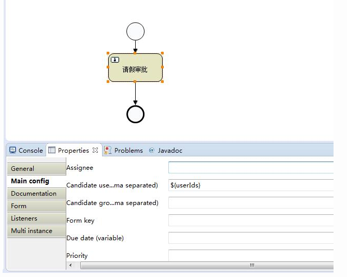Click the Console monitor icon
The height and width of the screenshot is (277, 347).
coord(12,150)
